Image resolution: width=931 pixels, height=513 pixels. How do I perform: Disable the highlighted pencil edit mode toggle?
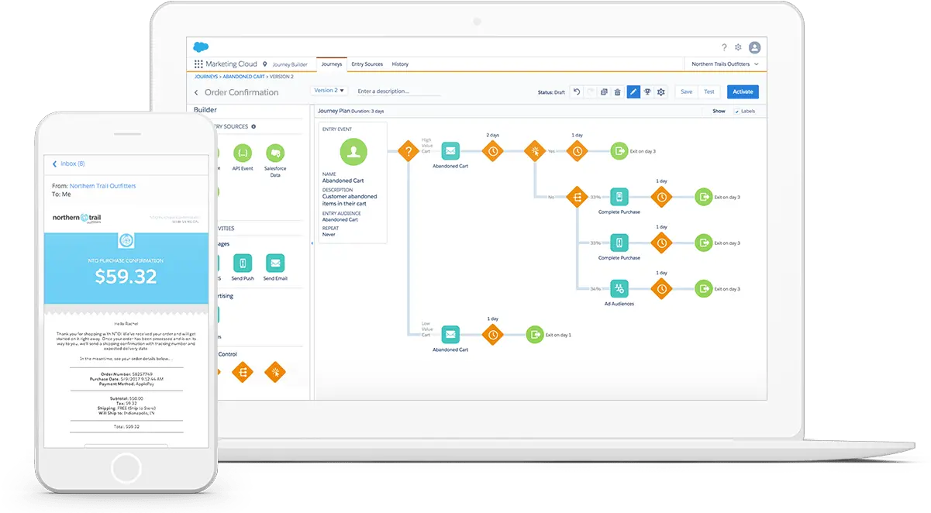(633, 91)
